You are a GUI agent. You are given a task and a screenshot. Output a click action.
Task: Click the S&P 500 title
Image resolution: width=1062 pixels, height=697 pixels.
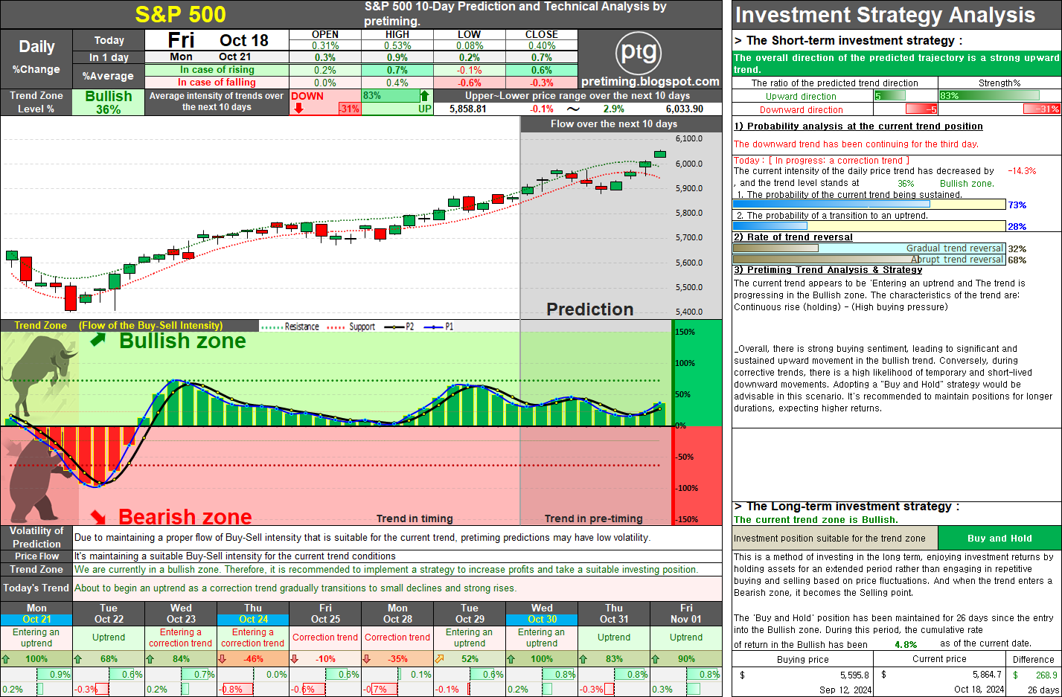180,14
